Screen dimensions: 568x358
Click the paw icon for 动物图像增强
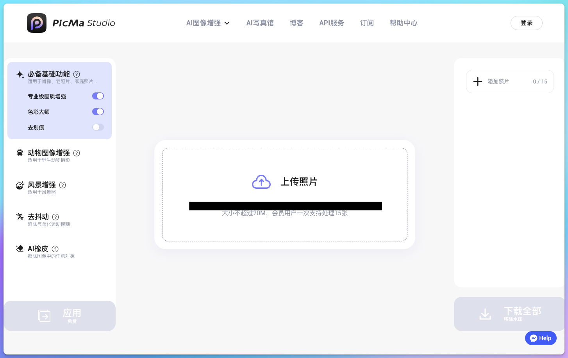coord(20,152)
